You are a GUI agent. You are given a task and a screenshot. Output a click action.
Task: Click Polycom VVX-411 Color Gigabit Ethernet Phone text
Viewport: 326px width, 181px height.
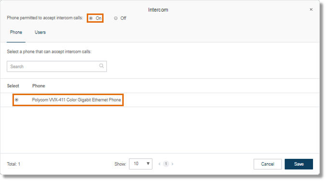tap(76, 100)
